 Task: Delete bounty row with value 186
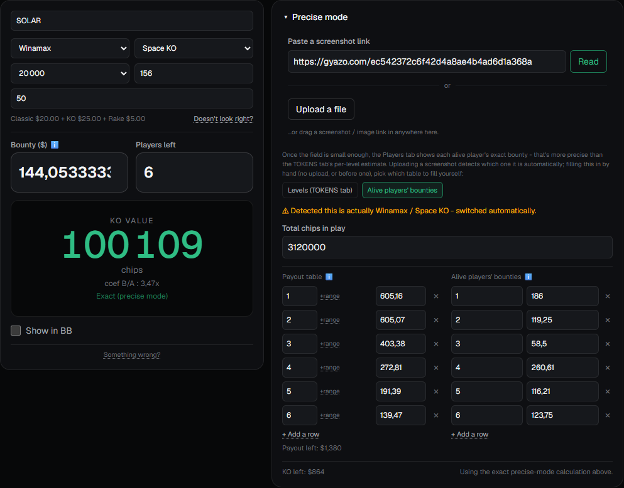pyautogui.click(x=608, y=296)
